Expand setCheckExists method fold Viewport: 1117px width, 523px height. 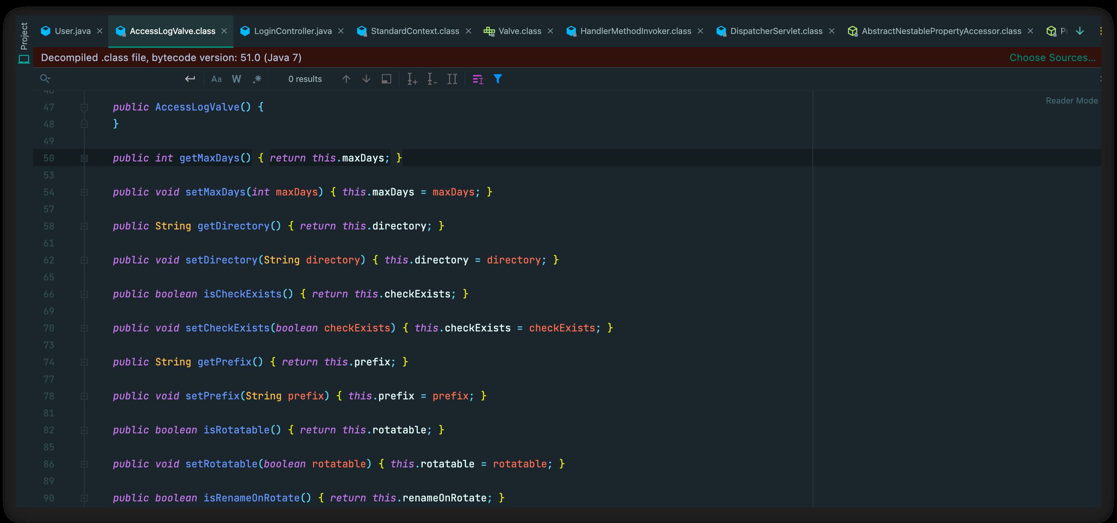(x=84, y=328)
